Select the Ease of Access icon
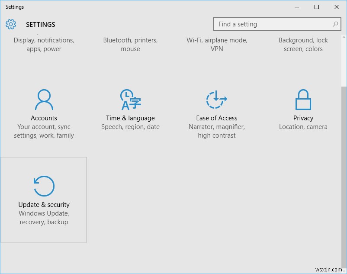 pos(216,100)
